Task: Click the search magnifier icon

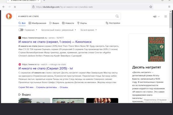Action: pos(117,16)
